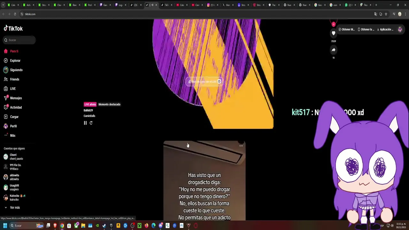Switch to the Goo... Google tab
This screenshot has width=409, height=230.
[320, 5]
